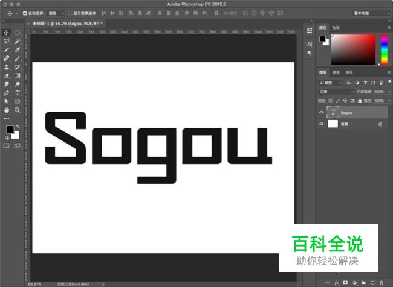Image resolution: width=393 pixels, height=287 pixels.
Task: Select the Pen tool
Action: pos(7,93)
